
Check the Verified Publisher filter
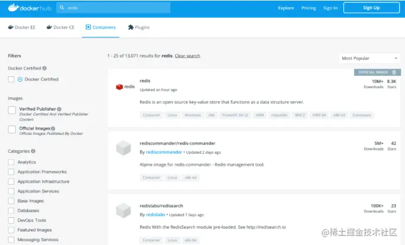12,110
